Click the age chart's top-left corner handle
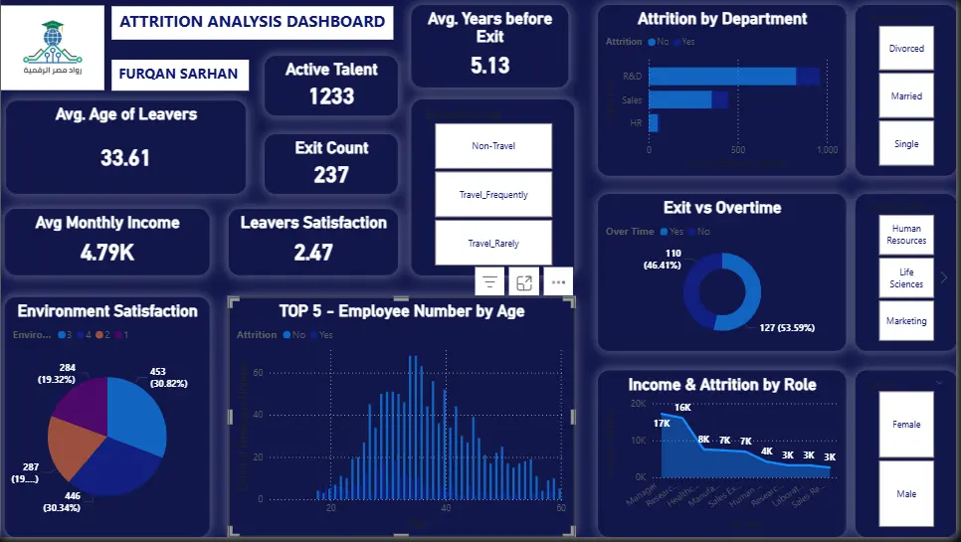This screenshot has width=961, height=542. 232,301
